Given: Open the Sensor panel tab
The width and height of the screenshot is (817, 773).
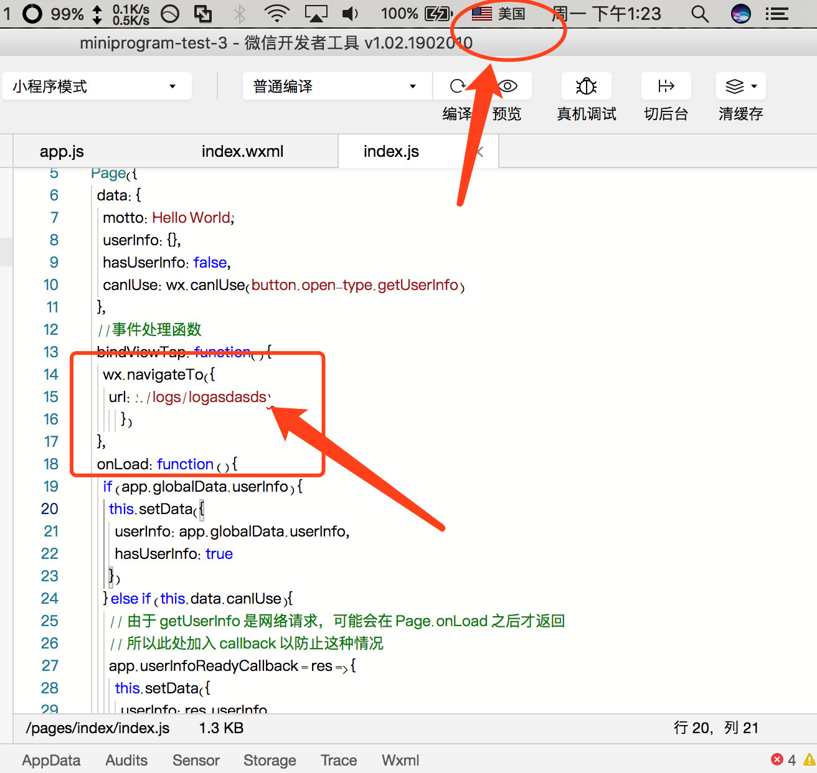Looking at the screenshot, I should [196, 760].
